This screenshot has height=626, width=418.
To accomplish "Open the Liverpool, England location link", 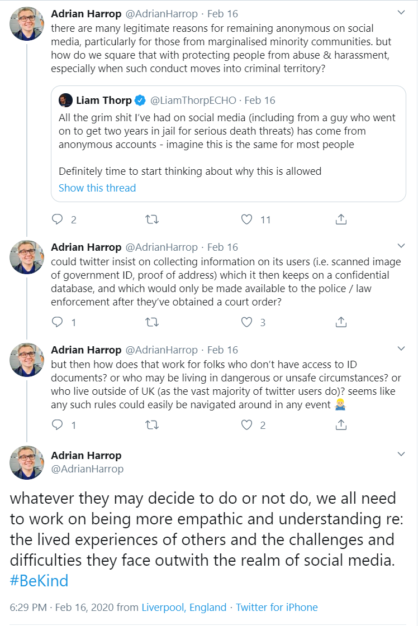I will [184, 607].
